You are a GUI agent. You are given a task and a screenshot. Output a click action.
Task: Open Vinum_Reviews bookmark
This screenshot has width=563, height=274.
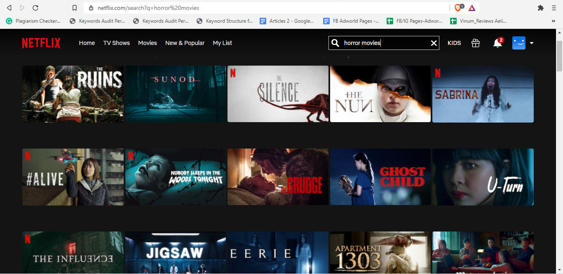tap(478, 21)
